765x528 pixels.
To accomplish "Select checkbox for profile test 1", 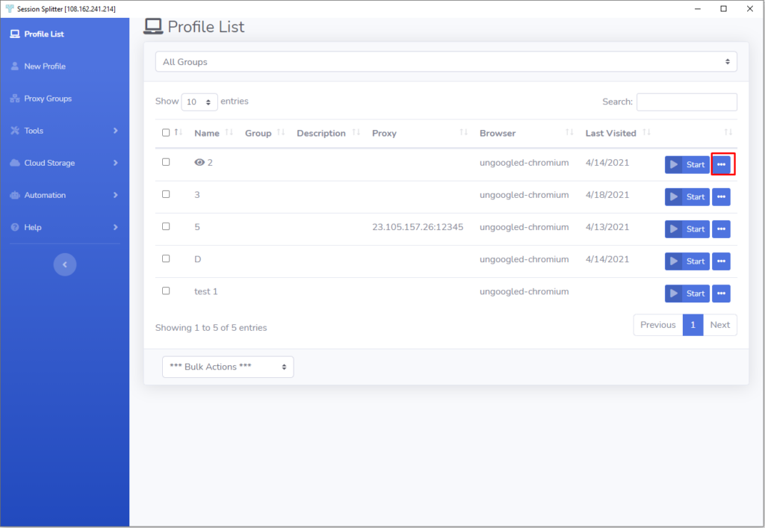I will [166, 291].
